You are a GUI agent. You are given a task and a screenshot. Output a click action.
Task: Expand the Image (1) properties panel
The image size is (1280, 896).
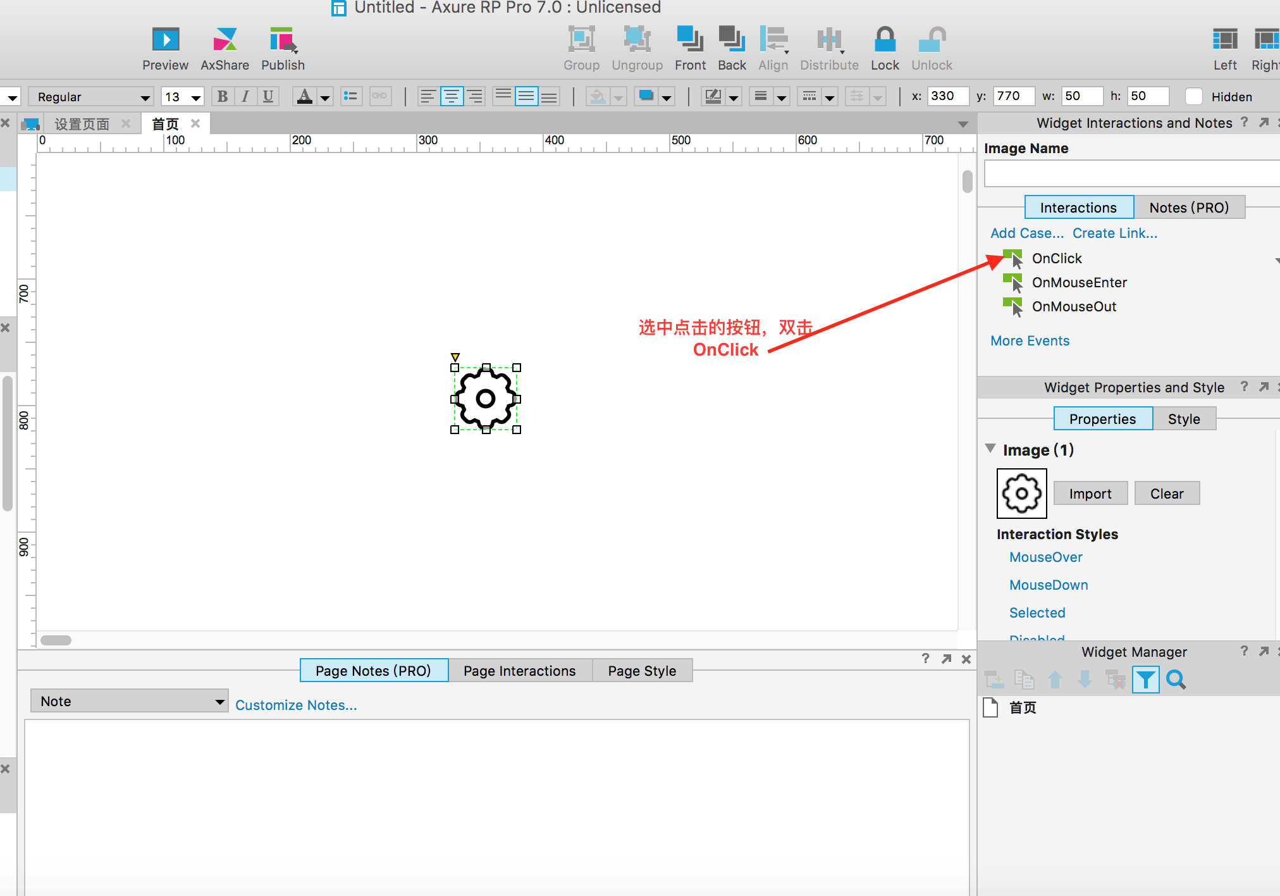coord(993,451)
